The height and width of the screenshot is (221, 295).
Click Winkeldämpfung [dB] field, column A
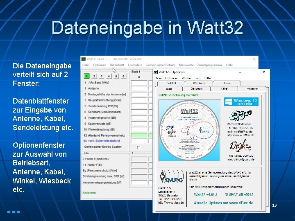[139, 129]
